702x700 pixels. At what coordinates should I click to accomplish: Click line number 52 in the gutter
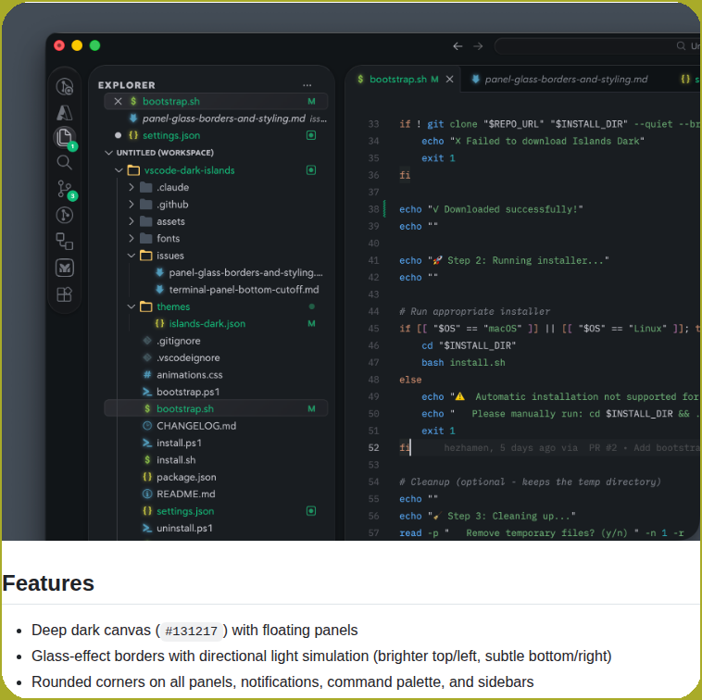point(373,447)
